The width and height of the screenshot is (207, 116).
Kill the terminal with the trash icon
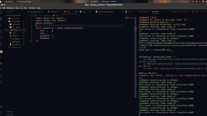coord(196,12)
